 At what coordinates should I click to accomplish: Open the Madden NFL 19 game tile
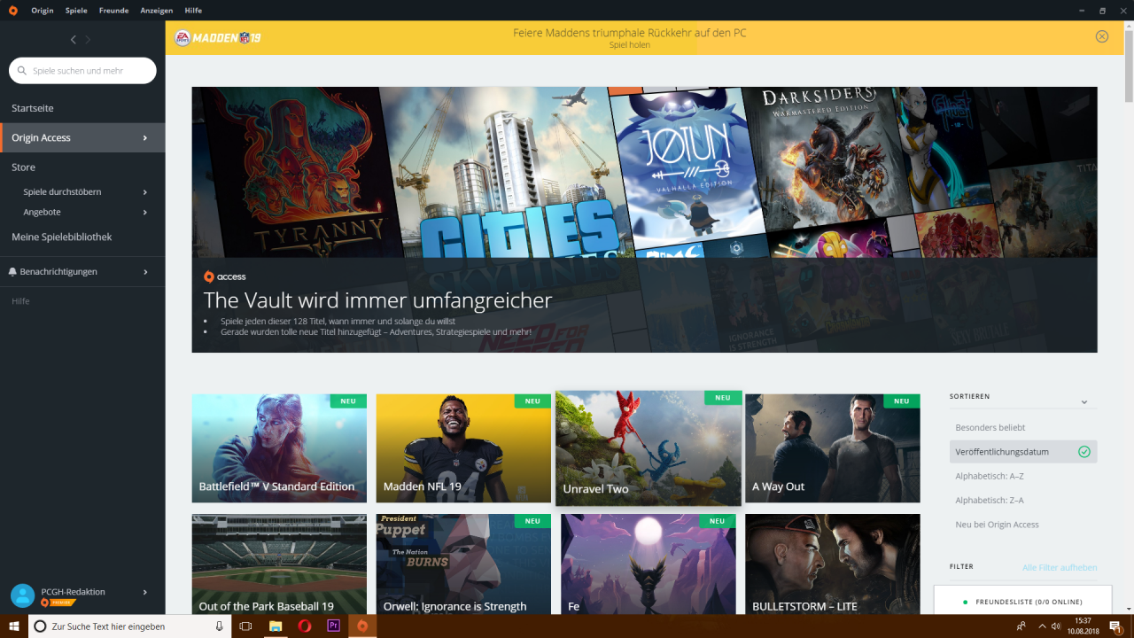point(463,448)
